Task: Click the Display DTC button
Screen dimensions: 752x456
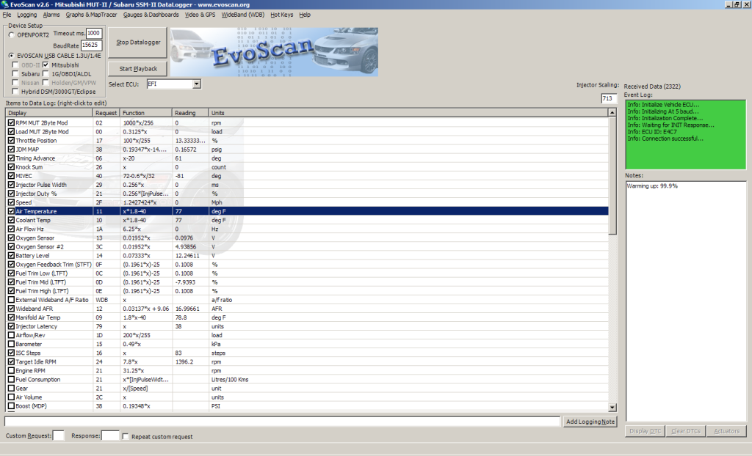Action: pos(645,431)
